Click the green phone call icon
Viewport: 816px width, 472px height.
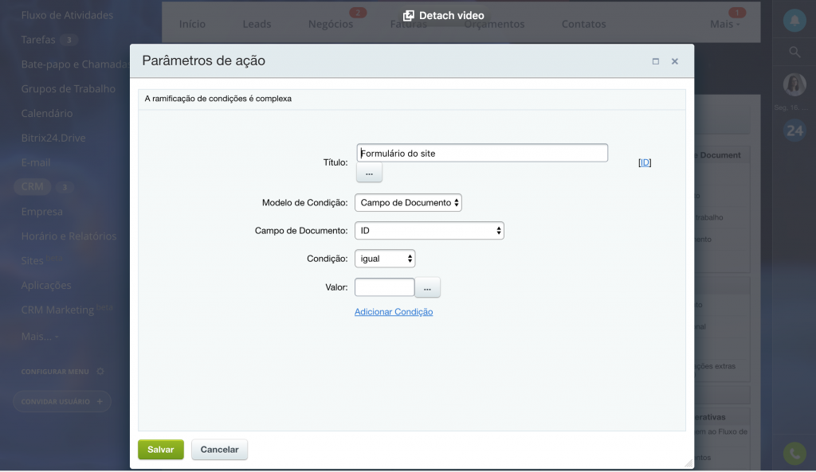tap(794, 454)
